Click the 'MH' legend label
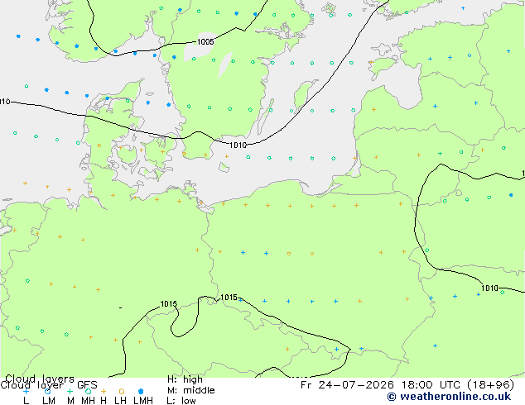 point(88,401)
